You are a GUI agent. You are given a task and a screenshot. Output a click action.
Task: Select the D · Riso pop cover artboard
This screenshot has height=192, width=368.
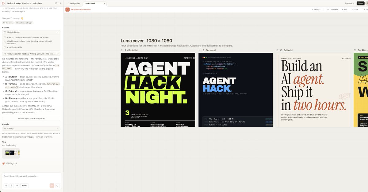click(x=361, y=90)
